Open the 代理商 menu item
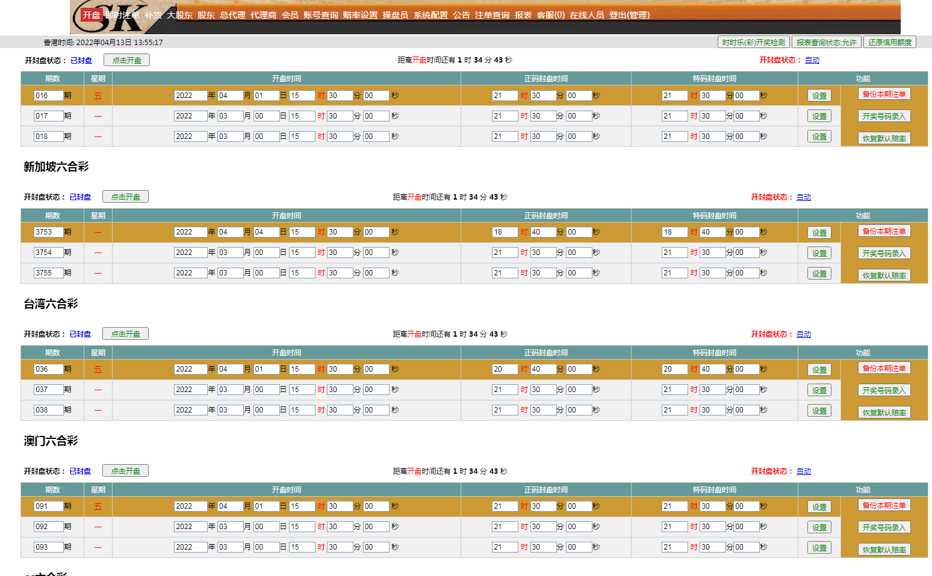The image size is (932, 576). coord(263,15)
